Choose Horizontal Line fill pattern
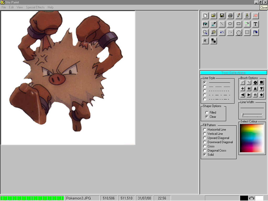This screenshot has width=268, height=201. [x=205, y=130]
